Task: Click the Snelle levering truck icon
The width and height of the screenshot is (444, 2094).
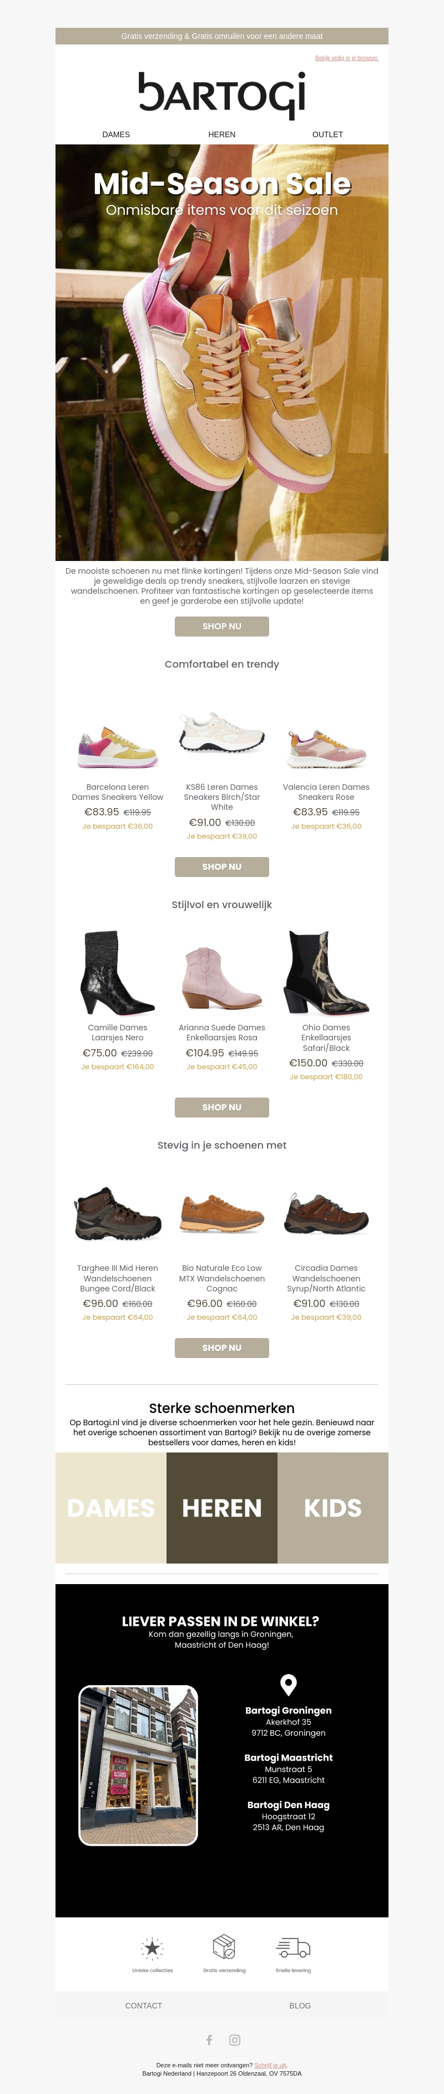Action: click(293, 1947)
